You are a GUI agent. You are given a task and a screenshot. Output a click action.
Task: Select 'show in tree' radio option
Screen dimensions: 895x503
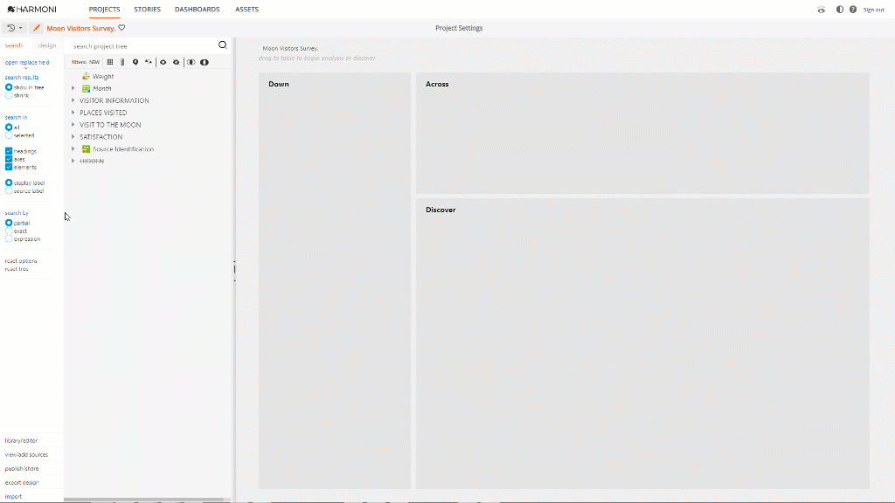9,87
